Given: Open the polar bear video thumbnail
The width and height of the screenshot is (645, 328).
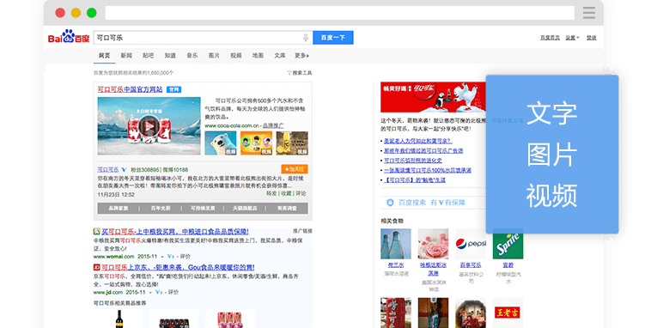Looking at the screenshot, I should (x=221, y=143).
